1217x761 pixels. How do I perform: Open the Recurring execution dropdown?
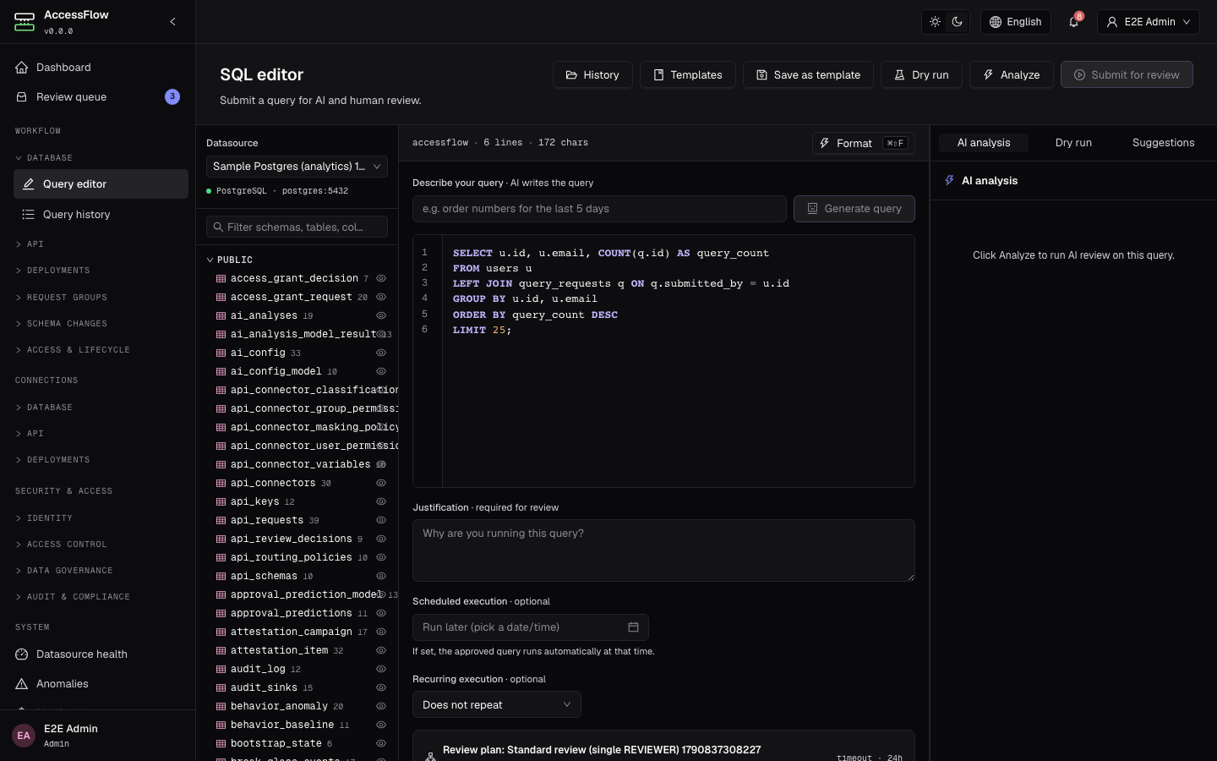(x=496, y=704)
